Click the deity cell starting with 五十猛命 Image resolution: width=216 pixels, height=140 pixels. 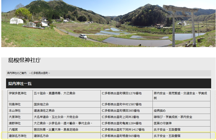[67, 96]
